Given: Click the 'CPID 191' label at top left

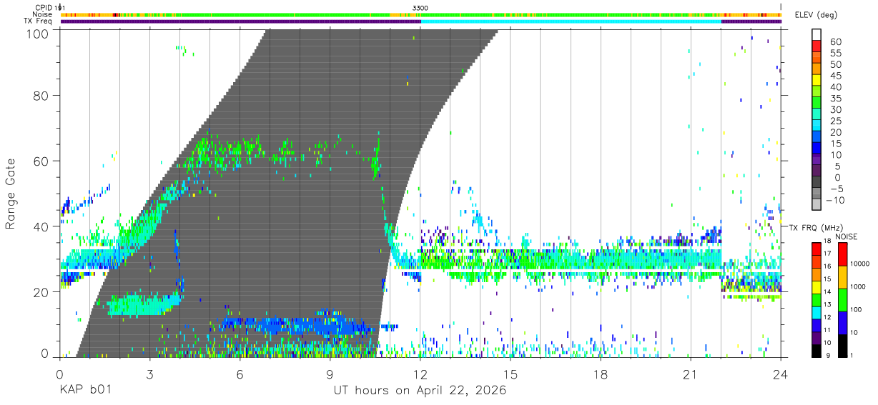Looking at the screenshot, I should pyautogui.click(x=51, y=8).
